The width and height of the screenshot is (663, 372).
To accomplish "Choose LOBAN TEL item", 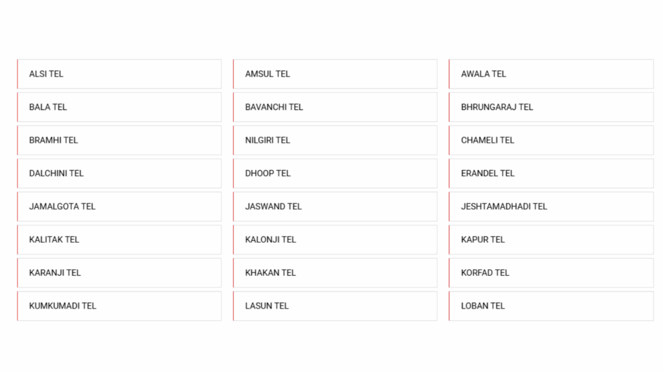I will click(551, 305).
